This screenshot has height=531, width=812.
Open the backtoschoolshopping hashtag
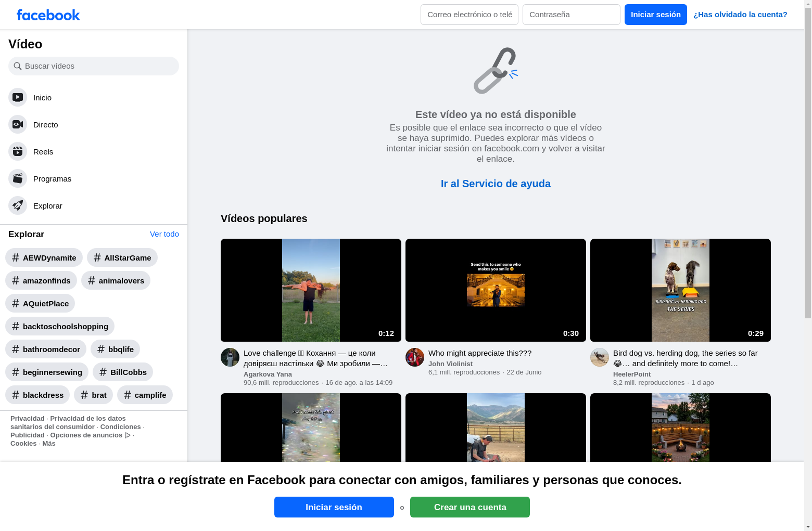[x=60, y=326]
